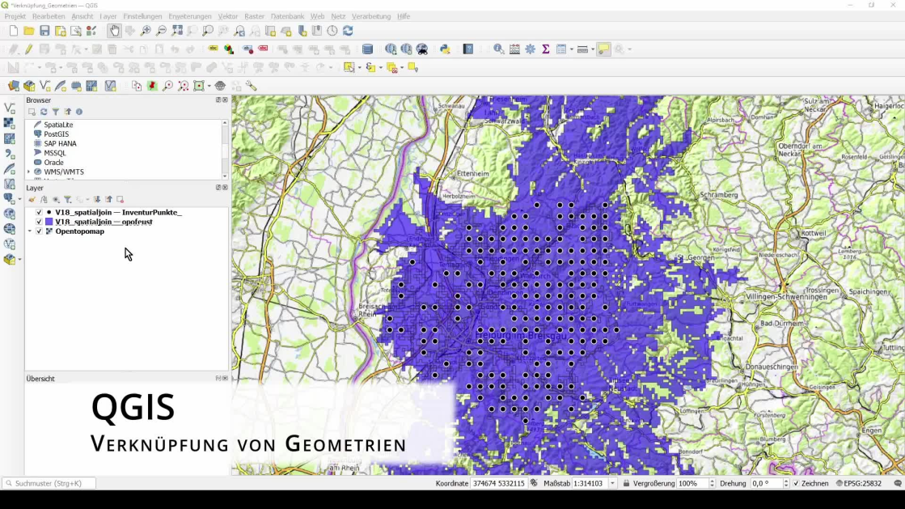The image size is (905, 509).
Task: Open the select features tool dropdown arrow
Action: point(359,68)
